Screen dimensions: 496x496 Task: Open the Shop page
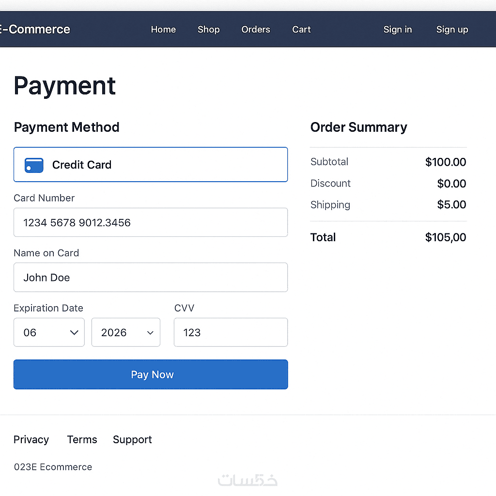208,30
